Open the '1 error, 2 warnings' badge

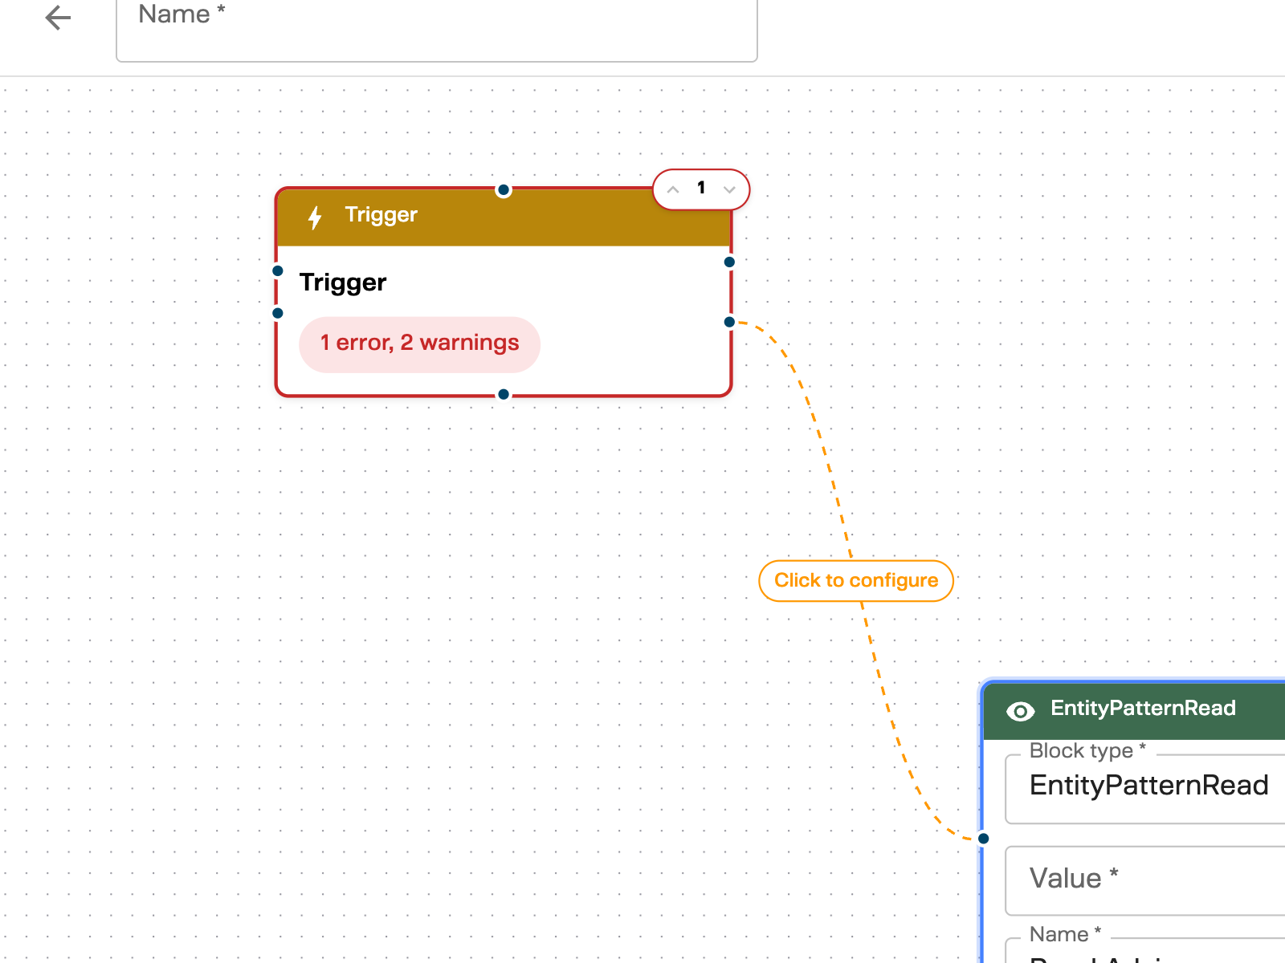(419, 343)
